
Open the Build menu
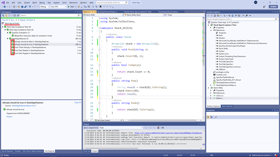tap(35, 3)
